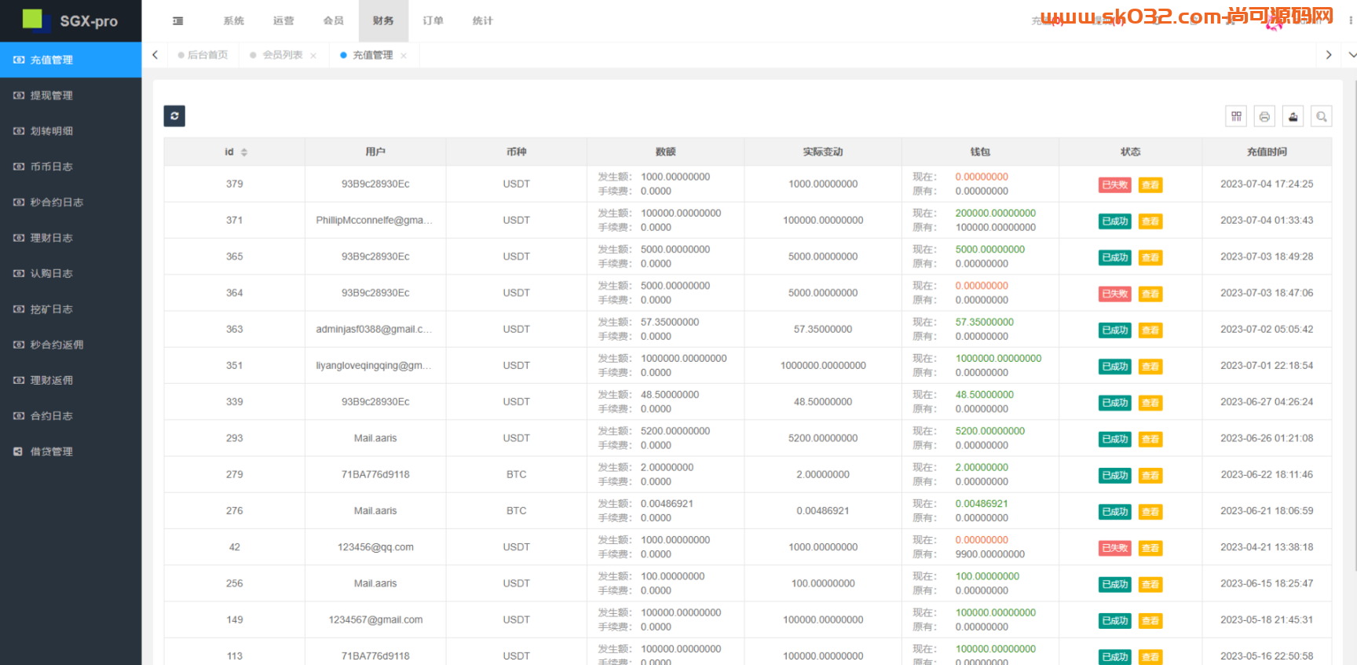The height and width of the screenshot is (665, 1357).
Task: Switch to the 后台首页 tab
Action: tap(203, 55)
